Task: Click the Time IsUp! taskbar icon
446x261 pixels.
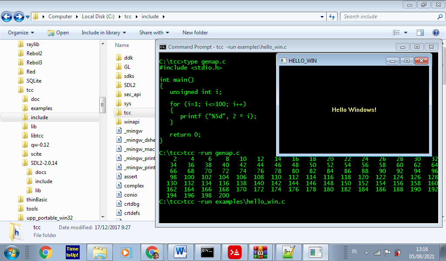Action: click(72, 252)
